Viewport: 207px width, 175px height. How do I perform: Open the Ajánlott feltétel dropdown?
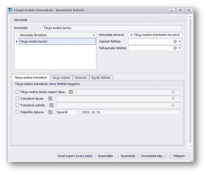(x=180, y=41)
